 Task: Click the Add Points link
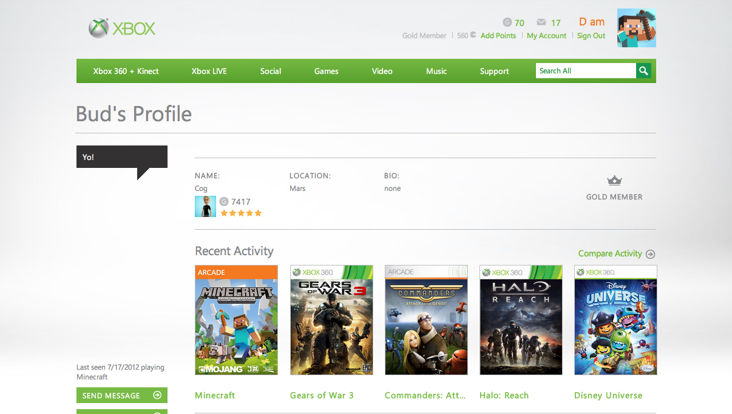[498, 36]
